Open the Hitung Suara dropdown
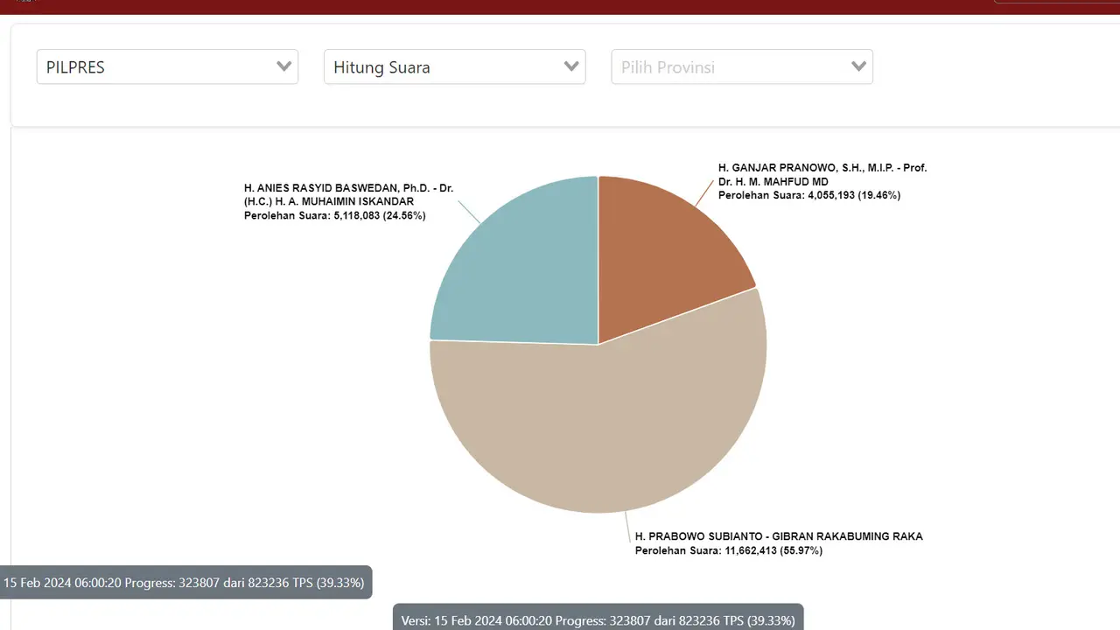The image size is (1120, 630). click(x=454, y=66)
